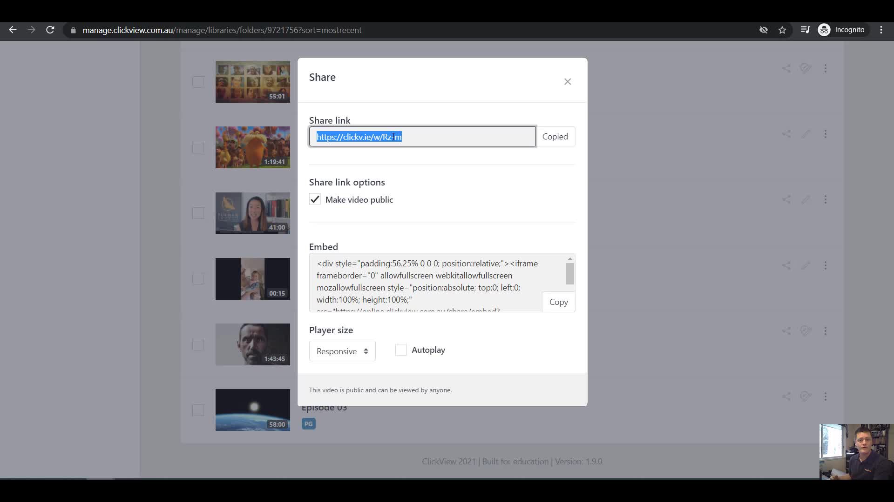Copy the embed code
The width and height of the screenshot is (894, 502).
pos(559,302)
